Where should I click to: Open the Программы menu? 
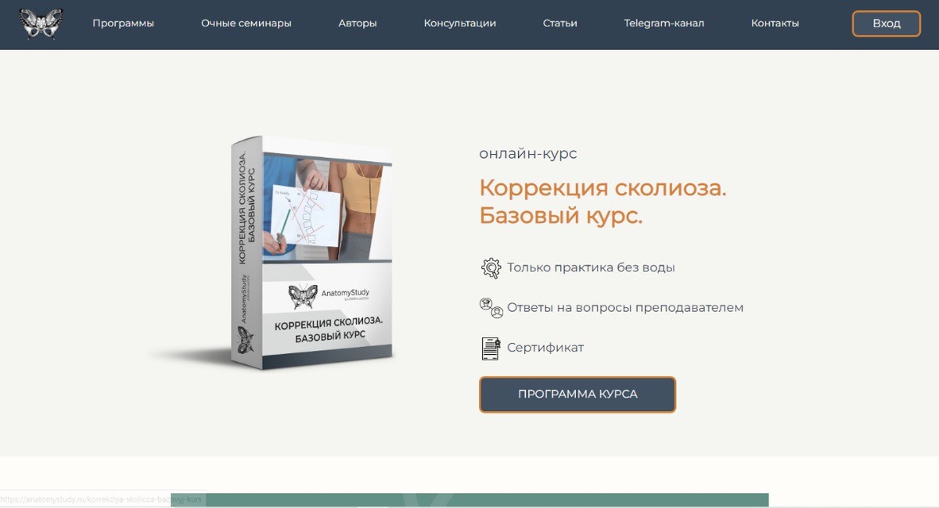pyautogui.click(x=123, y=23)
